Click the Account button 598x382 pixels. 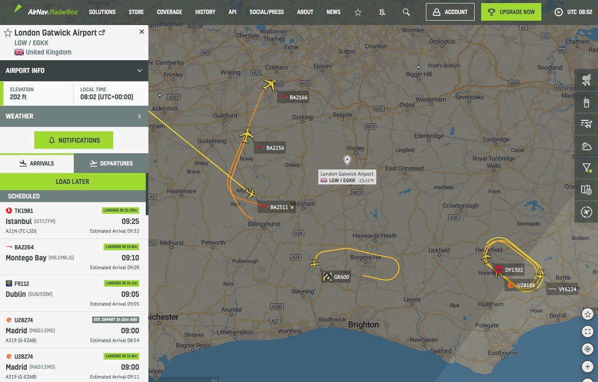pos(450,12)
